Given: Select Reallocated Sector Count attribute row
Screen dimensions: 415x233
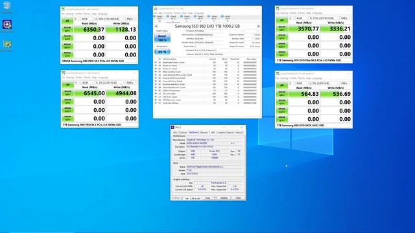Looking at the screenshot, I should click(x=206, y=62).
